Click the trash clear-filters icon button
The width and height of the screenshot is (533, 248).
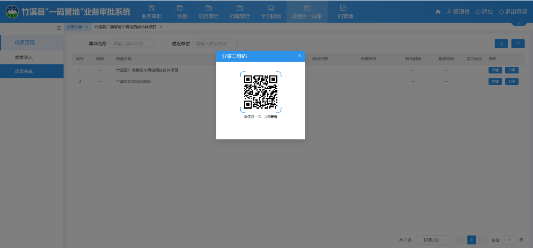click(x=501, y=44)
